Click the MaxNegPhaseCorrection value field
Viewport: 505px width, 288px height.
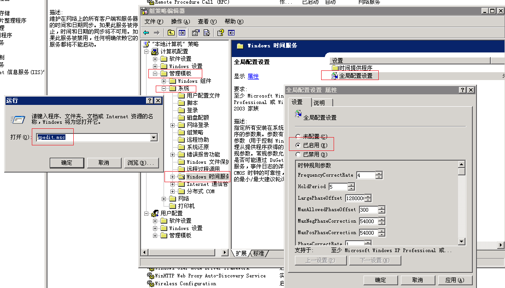click(369, 221)
